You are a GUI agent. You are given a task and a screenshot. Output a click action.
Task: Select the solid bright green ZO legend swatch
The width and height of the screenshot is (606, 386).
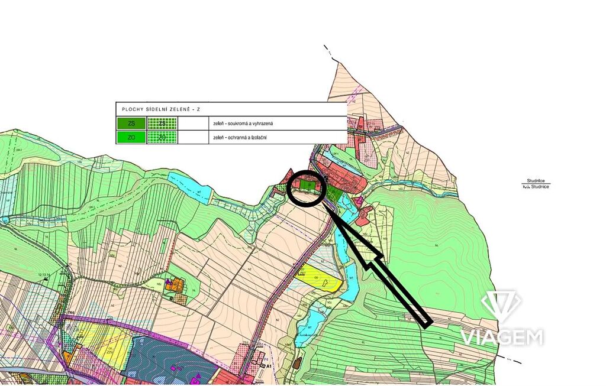(x=131, y=137)
